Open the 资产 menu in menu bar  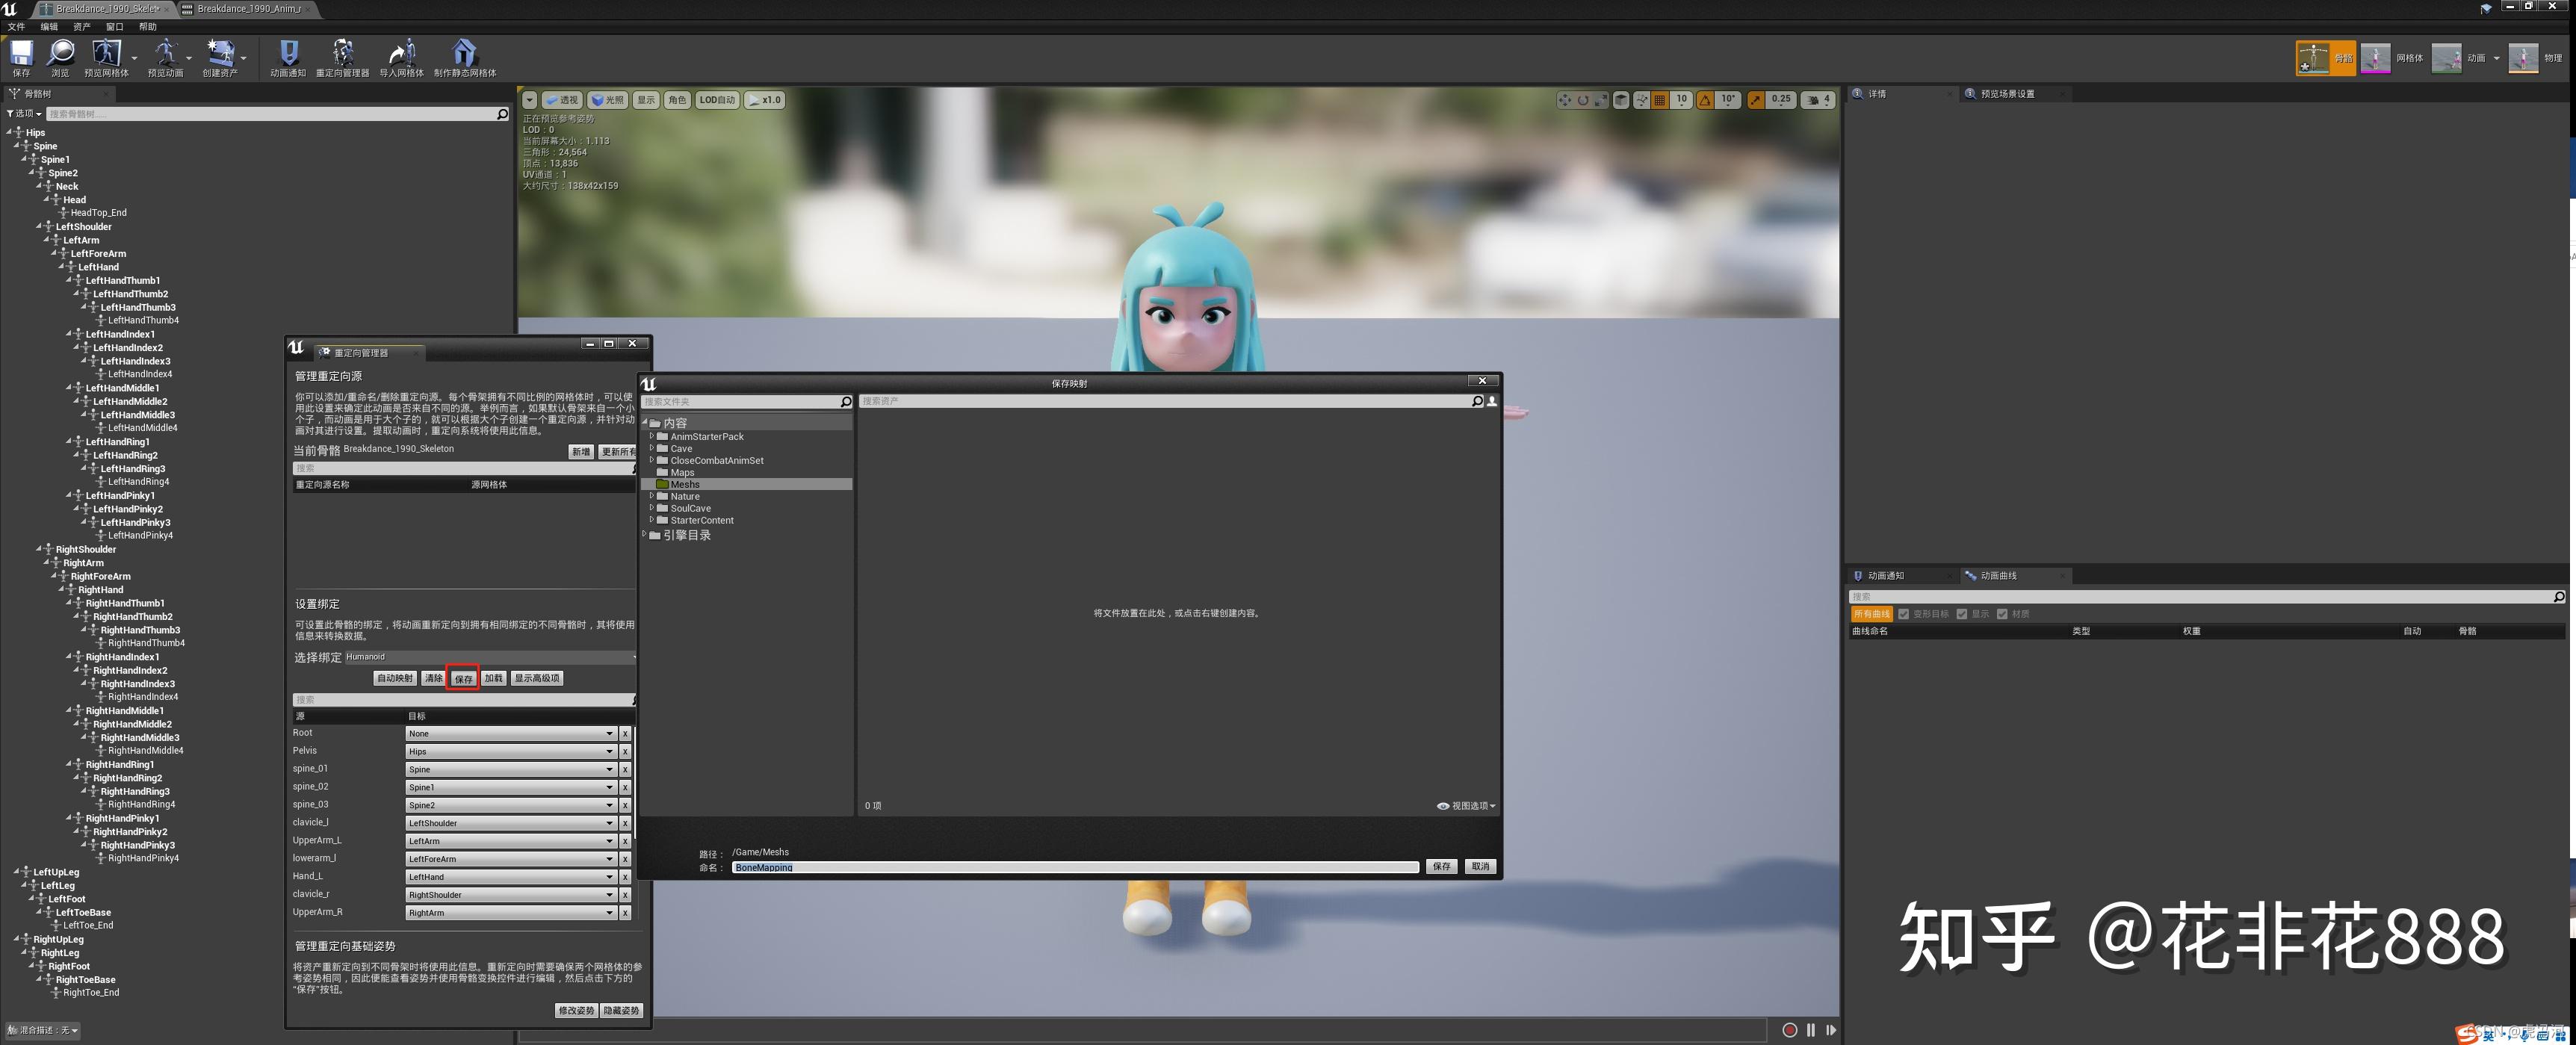[x=81, y=27]
